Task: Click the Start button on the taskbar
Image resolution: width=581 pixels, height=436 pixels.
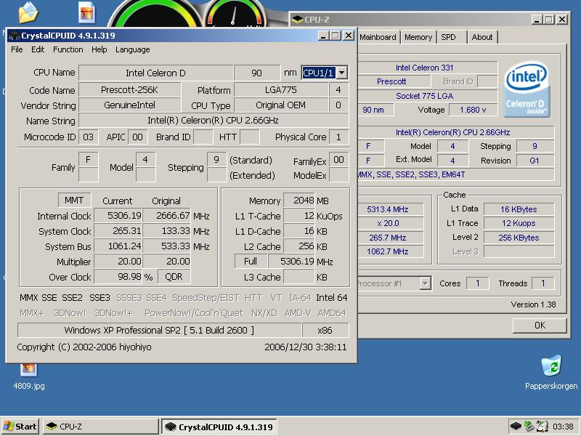Action: (x=20, y=427)
